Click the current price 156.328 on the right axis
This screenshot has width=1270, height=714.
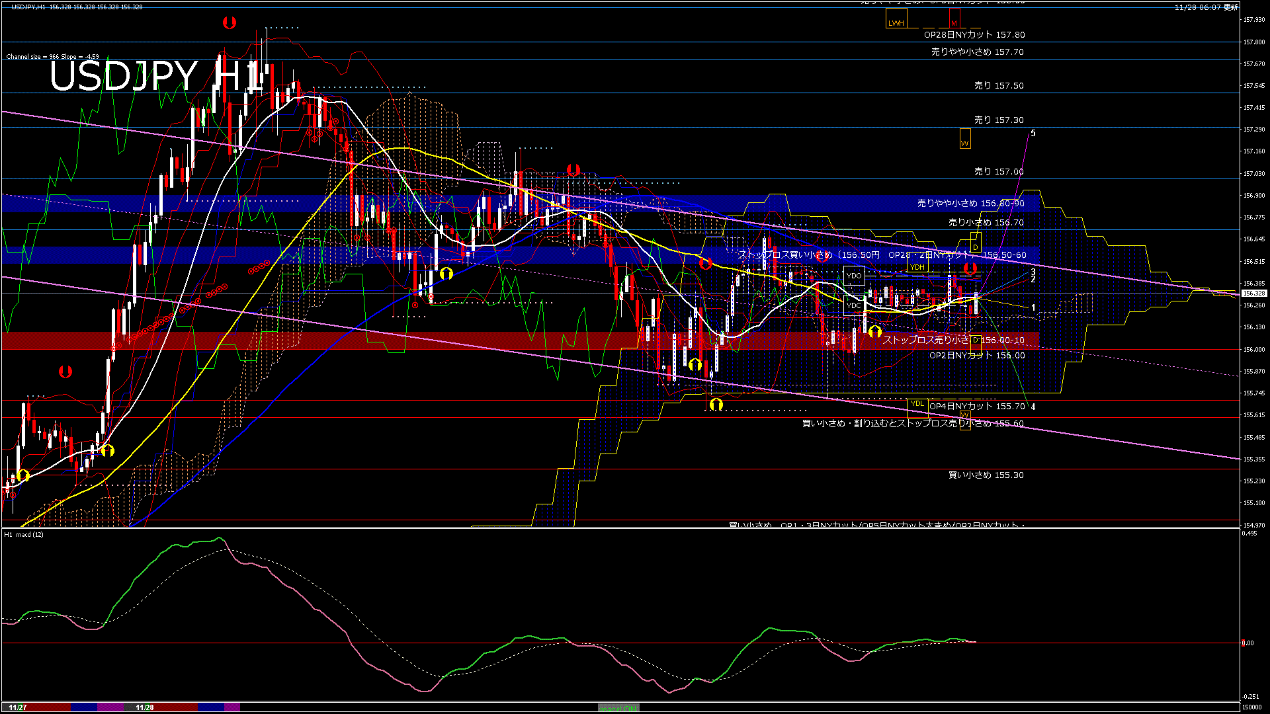(1253, 293)
